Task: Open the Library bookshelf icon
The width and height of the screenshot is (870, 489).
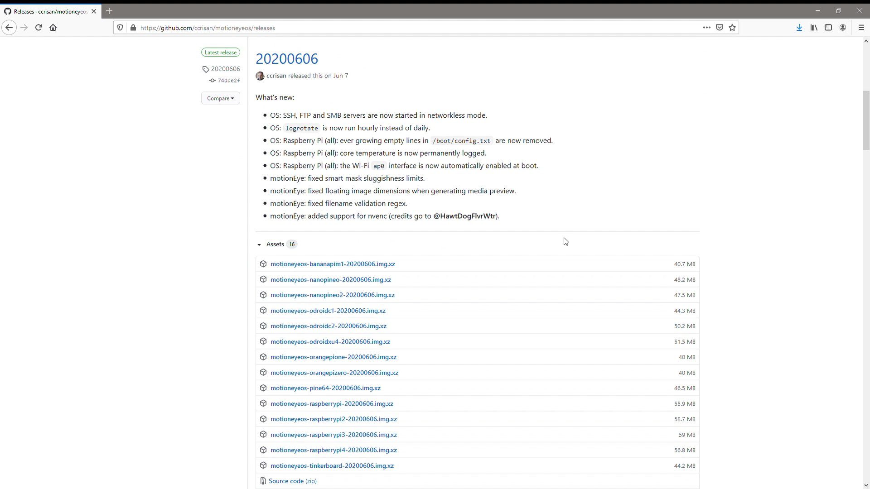Action: tap(814, 28)
